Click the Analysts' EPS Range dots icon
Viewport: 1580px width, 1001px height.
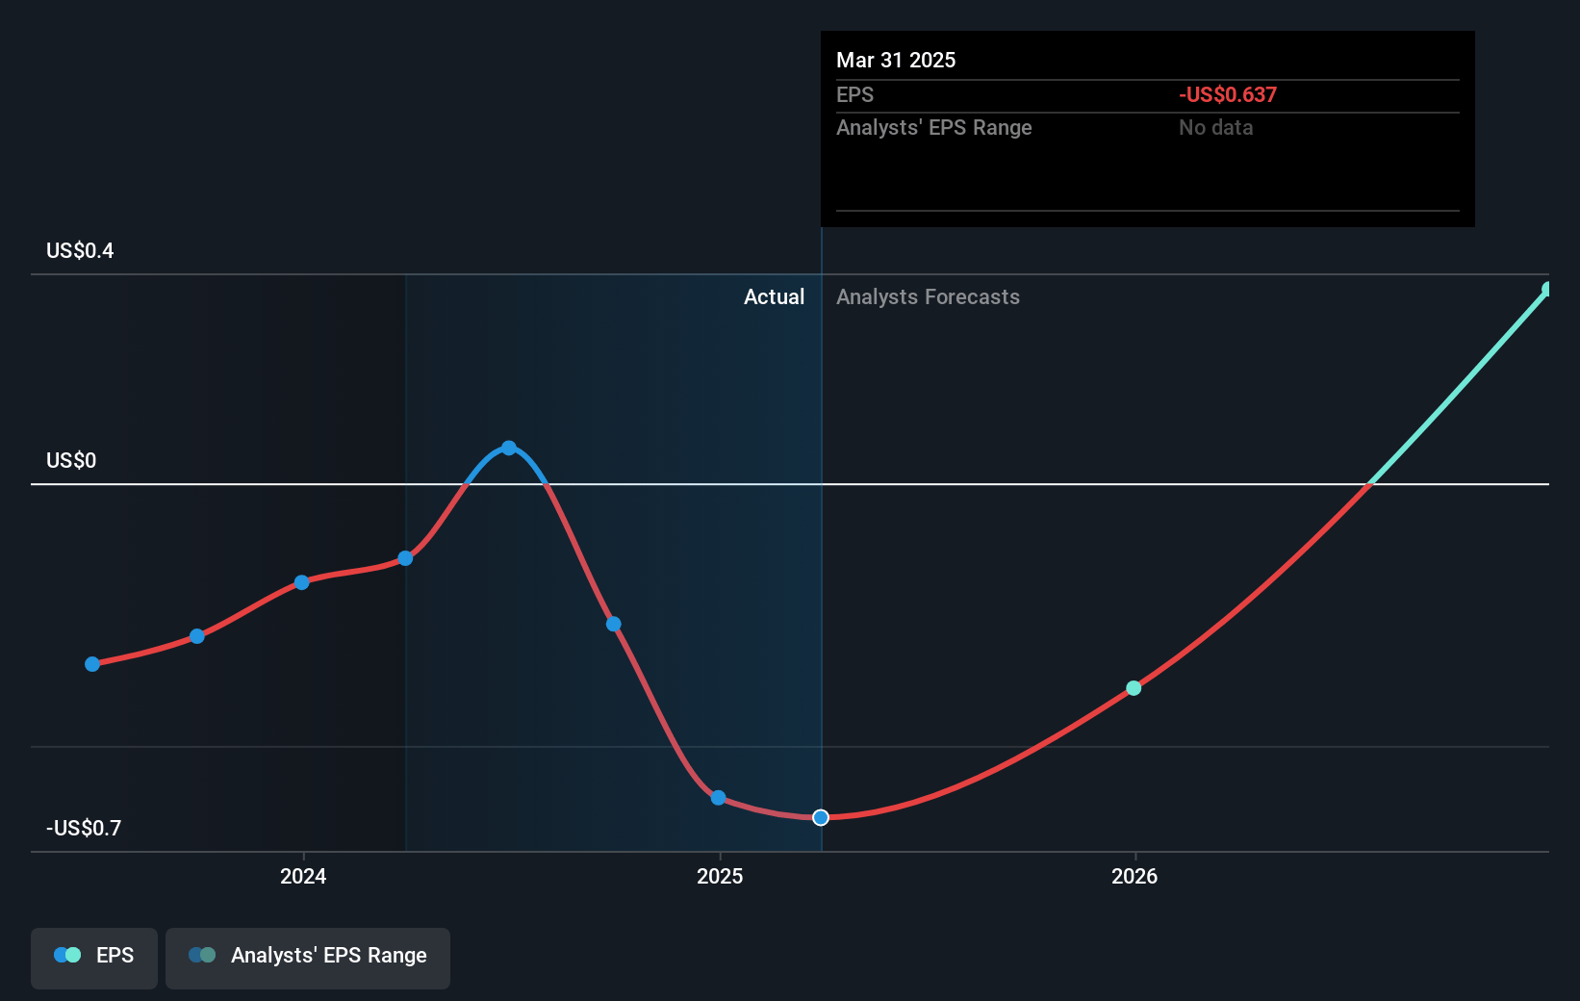(x=202, y=955)
